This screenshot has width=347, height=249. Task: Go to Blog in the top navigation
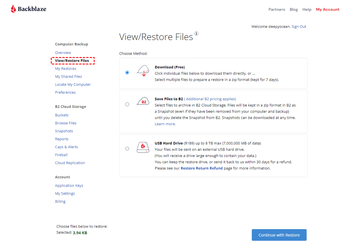click(294, 9)
